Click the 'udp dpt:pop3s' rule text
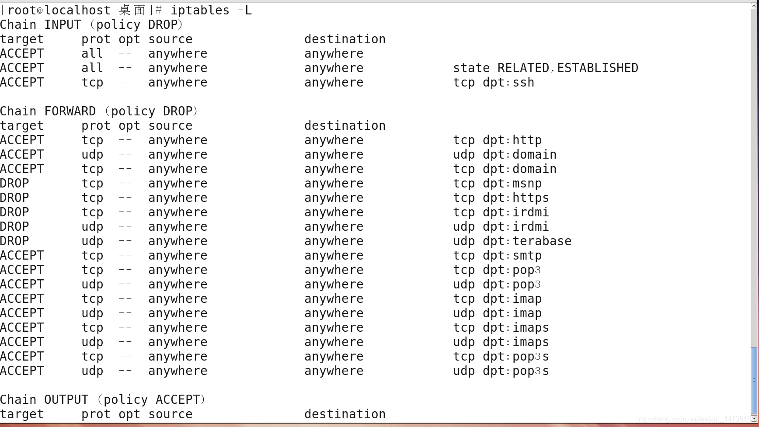 tap(501, 371)
